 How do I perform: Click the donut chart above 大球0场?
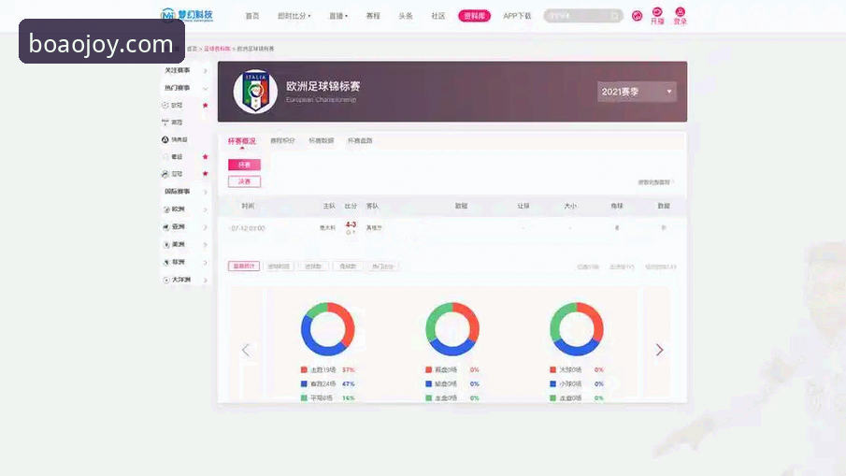point(576,328)
